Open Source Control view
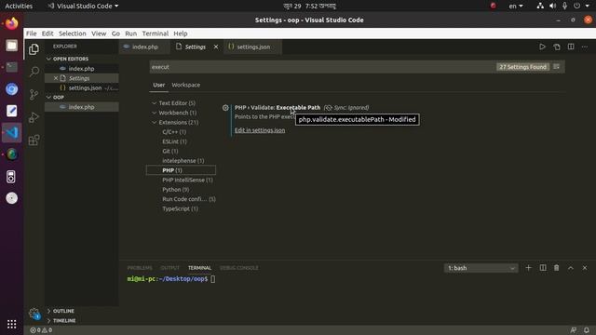Viewport: 596px width, 335px height. tap(34, 94)
